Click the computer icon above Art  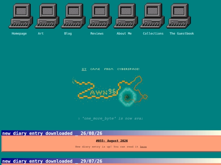[47, 16]
